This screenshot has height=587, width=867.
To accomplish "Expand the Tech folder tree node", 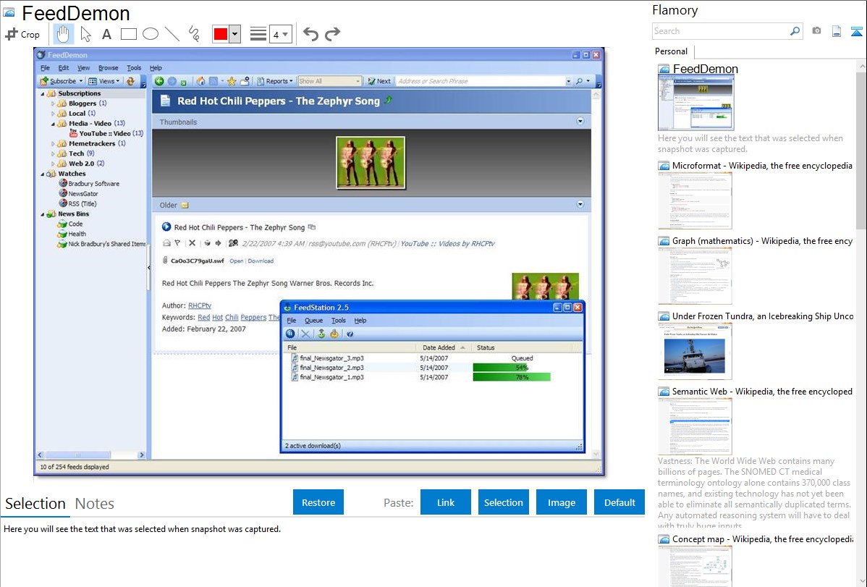I will [x=53, y=153].
